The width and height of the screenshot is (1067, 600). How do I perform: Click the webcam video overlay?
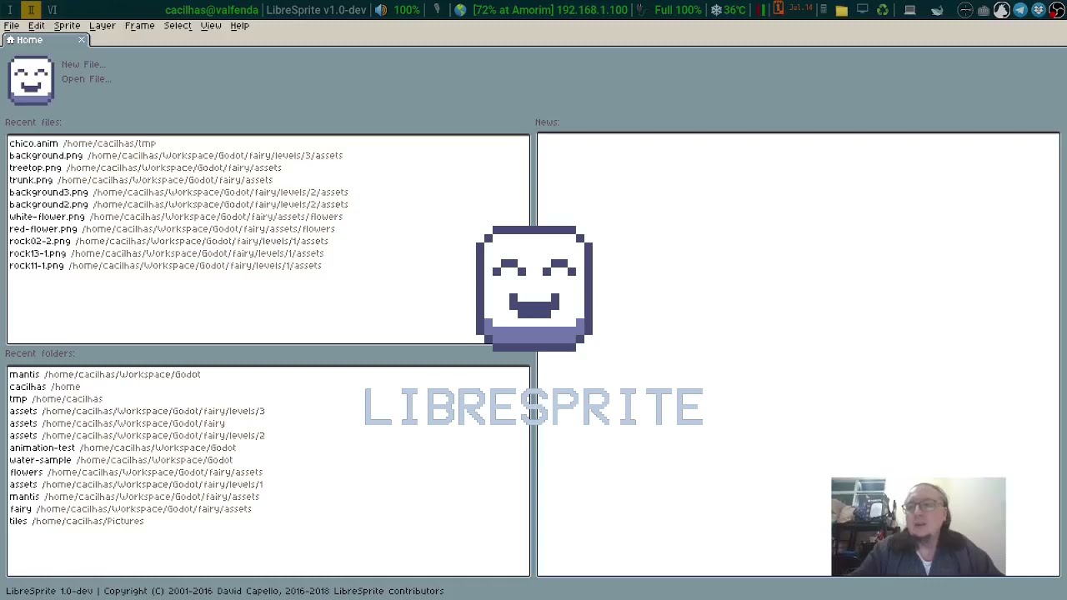click(x=919, y=527)
